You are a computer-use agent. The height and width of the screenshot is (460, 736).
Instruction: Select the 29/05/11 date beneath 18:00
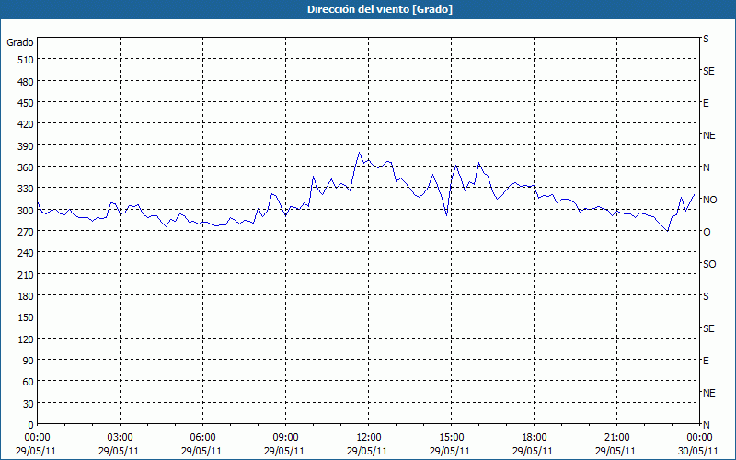pyautogui.click(x=533, y=451)
